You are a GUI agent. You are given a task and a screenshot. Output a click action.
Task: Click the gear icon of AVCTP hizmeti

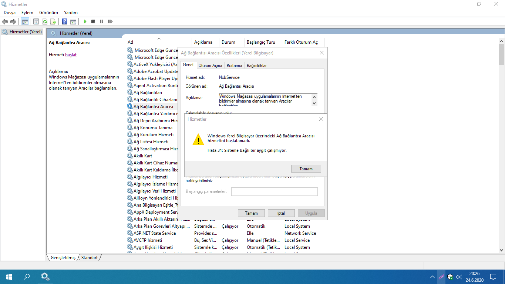pos(130,240)
